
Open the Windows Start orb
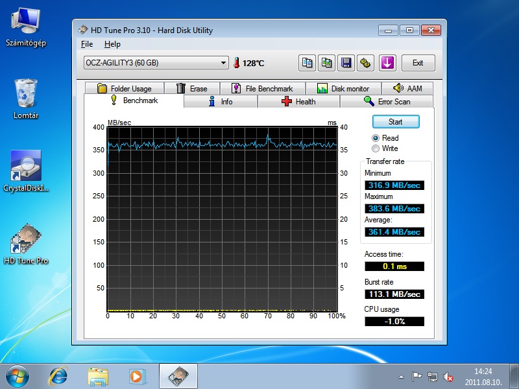tap(17, 377)
